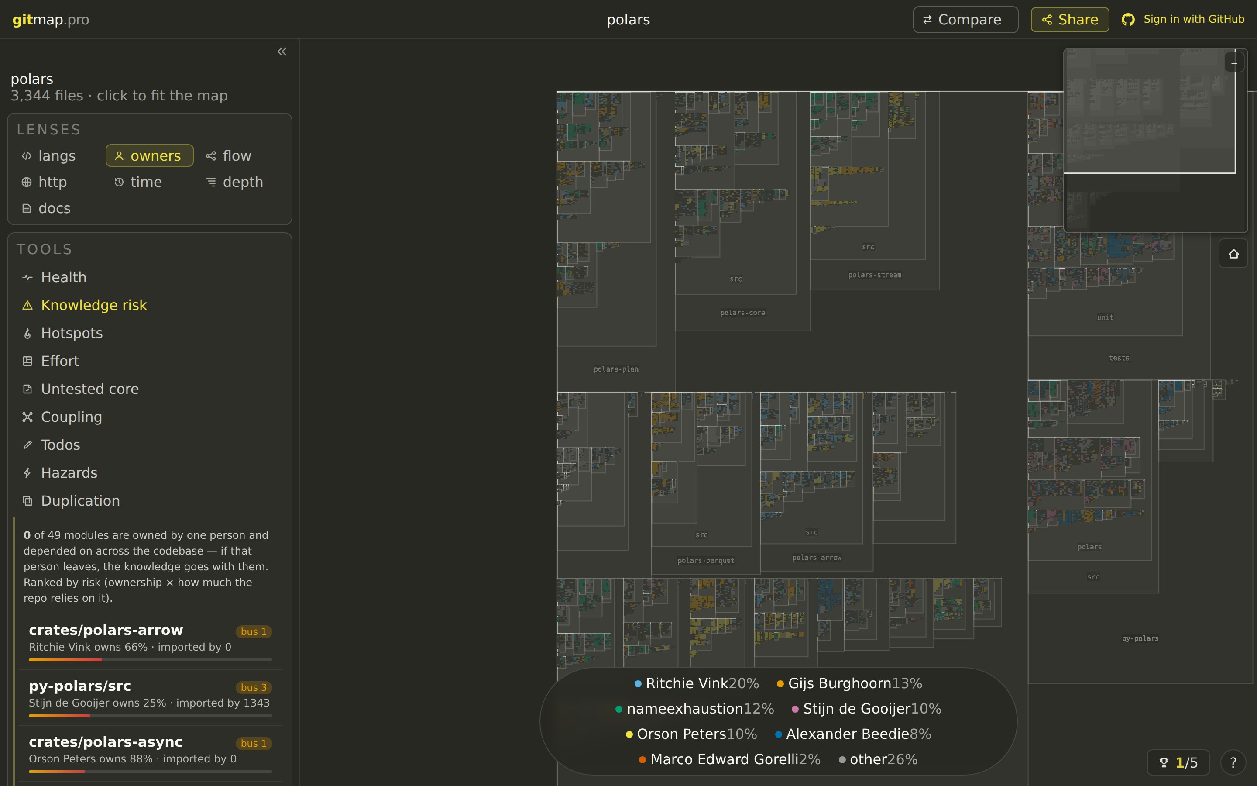This screenshot has height=786, width=1257.
Task: Click the Compare swap arrows icon
Action: [927, 20]
